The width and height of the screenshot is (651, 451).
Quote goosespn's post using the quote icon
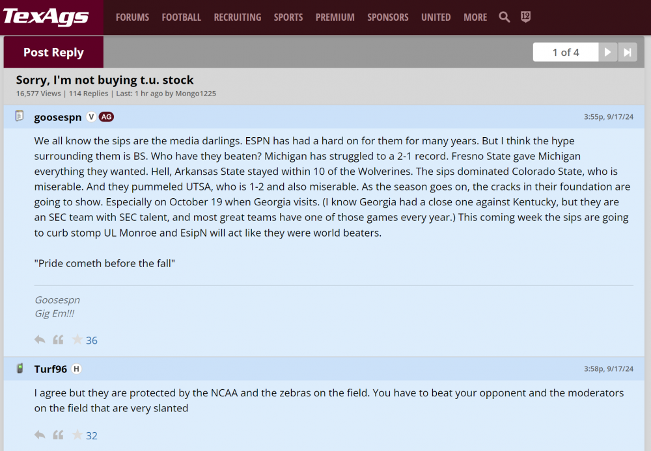(x=58, y=340)
